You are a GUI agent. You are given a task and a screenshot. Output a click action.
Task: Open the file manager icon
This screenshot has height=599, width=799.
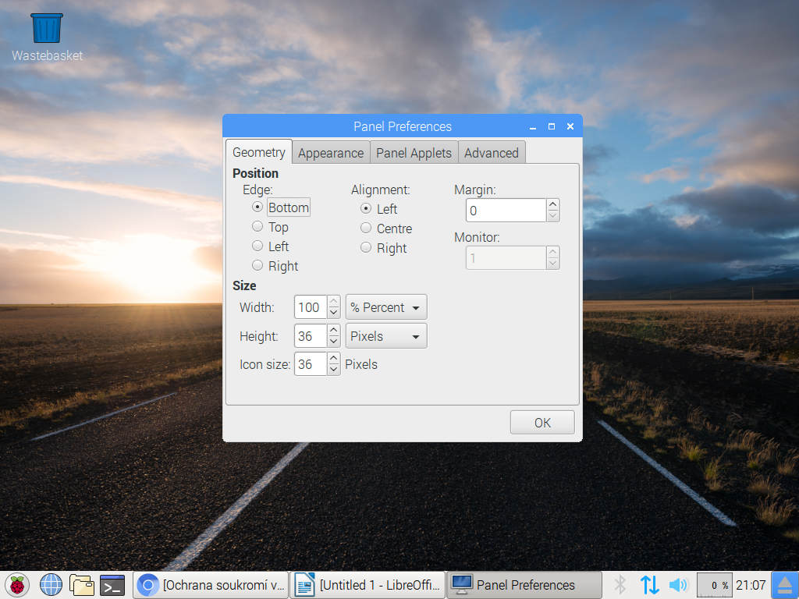[81, 585]
